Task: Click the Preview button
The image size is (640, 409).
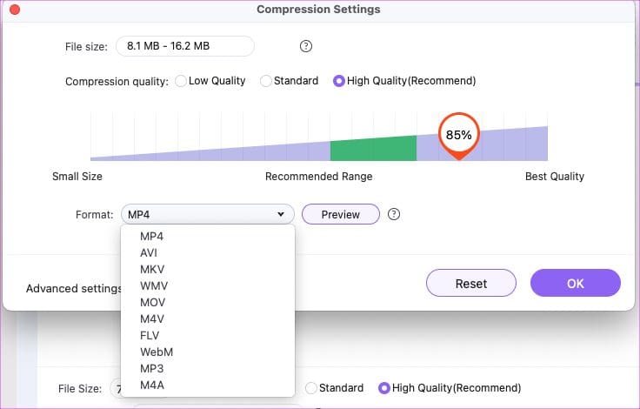Action: pyautogui.click(x=340, y=214)
